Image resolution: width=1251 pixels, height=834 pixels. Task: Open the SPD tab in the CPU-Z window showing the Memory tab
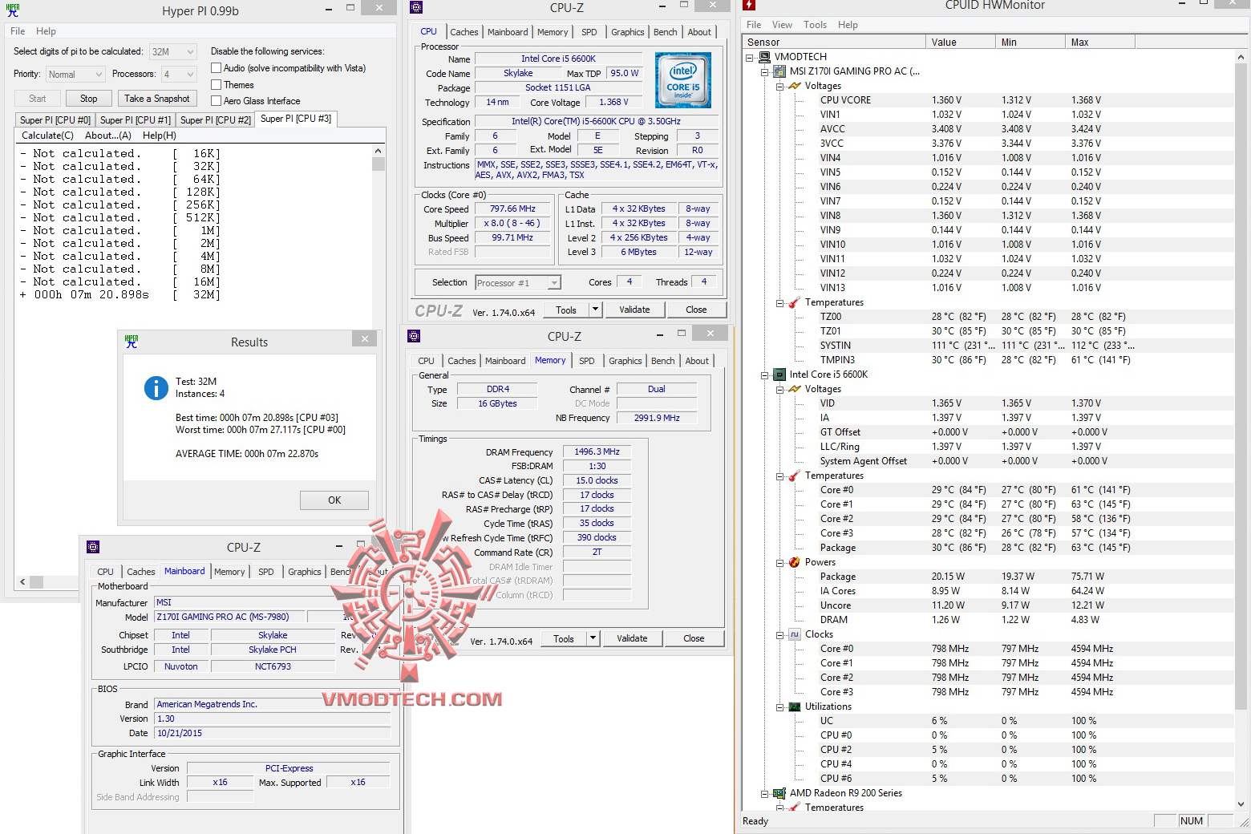coord(587,361)
